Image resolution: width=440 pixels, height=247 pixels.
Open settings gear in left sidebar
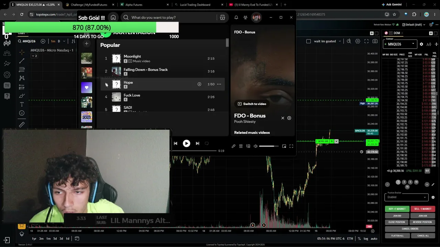pos(7,74)
